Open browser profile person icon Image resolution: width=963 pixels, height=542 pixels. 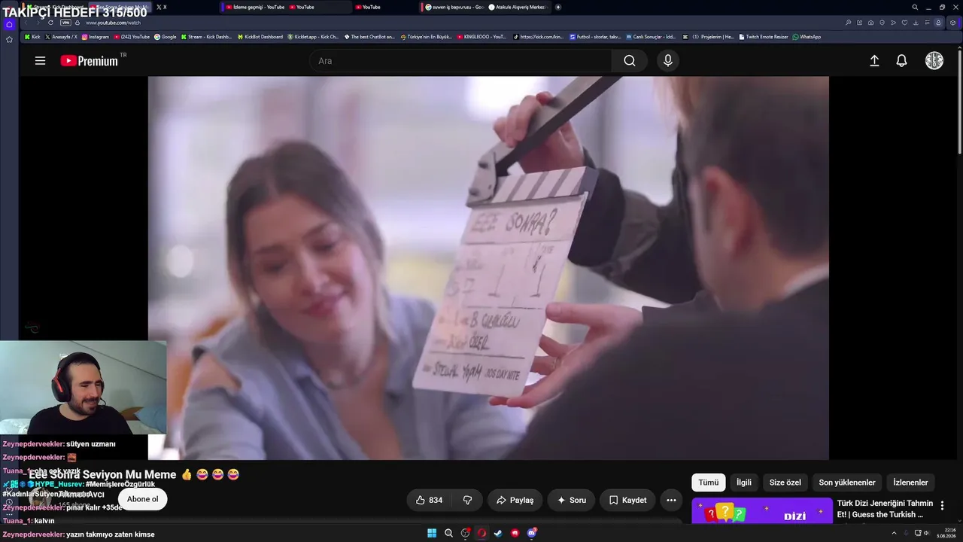(x=938, y=23)
